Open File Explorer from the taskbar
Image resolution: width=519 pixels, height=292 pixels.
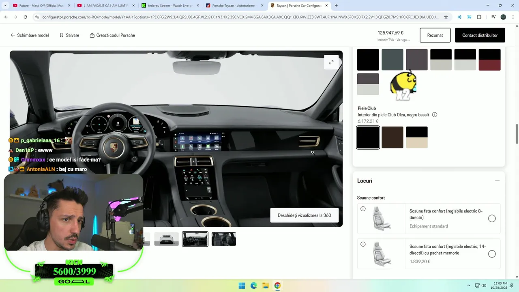[x=266, y=286]
